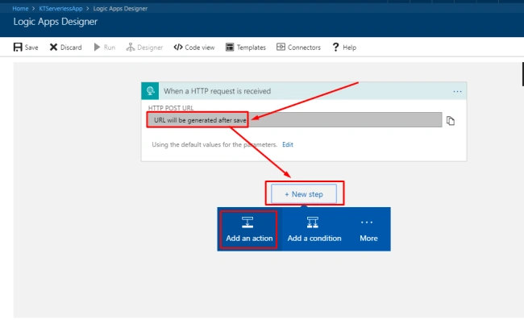Click the HTTP POST URL field

tap(295, 120)
